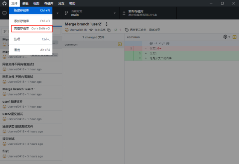Choose 新建存储库 from the menu

pos(31,10)
